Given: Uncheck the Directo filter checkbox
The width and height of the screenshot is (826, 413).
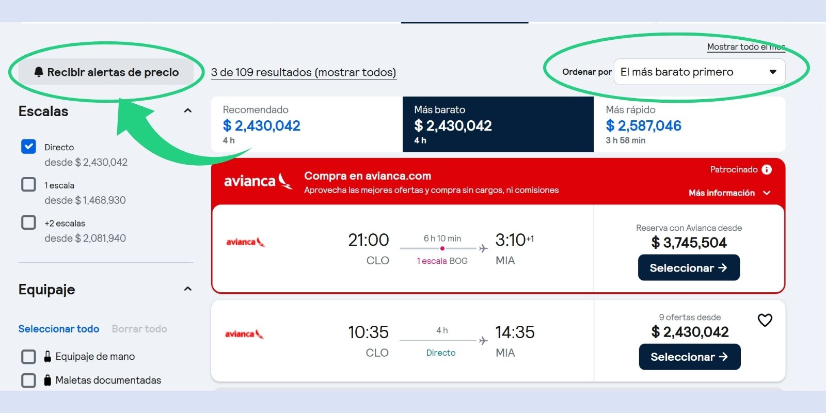Looking at the screenshot, I should 28,147.
